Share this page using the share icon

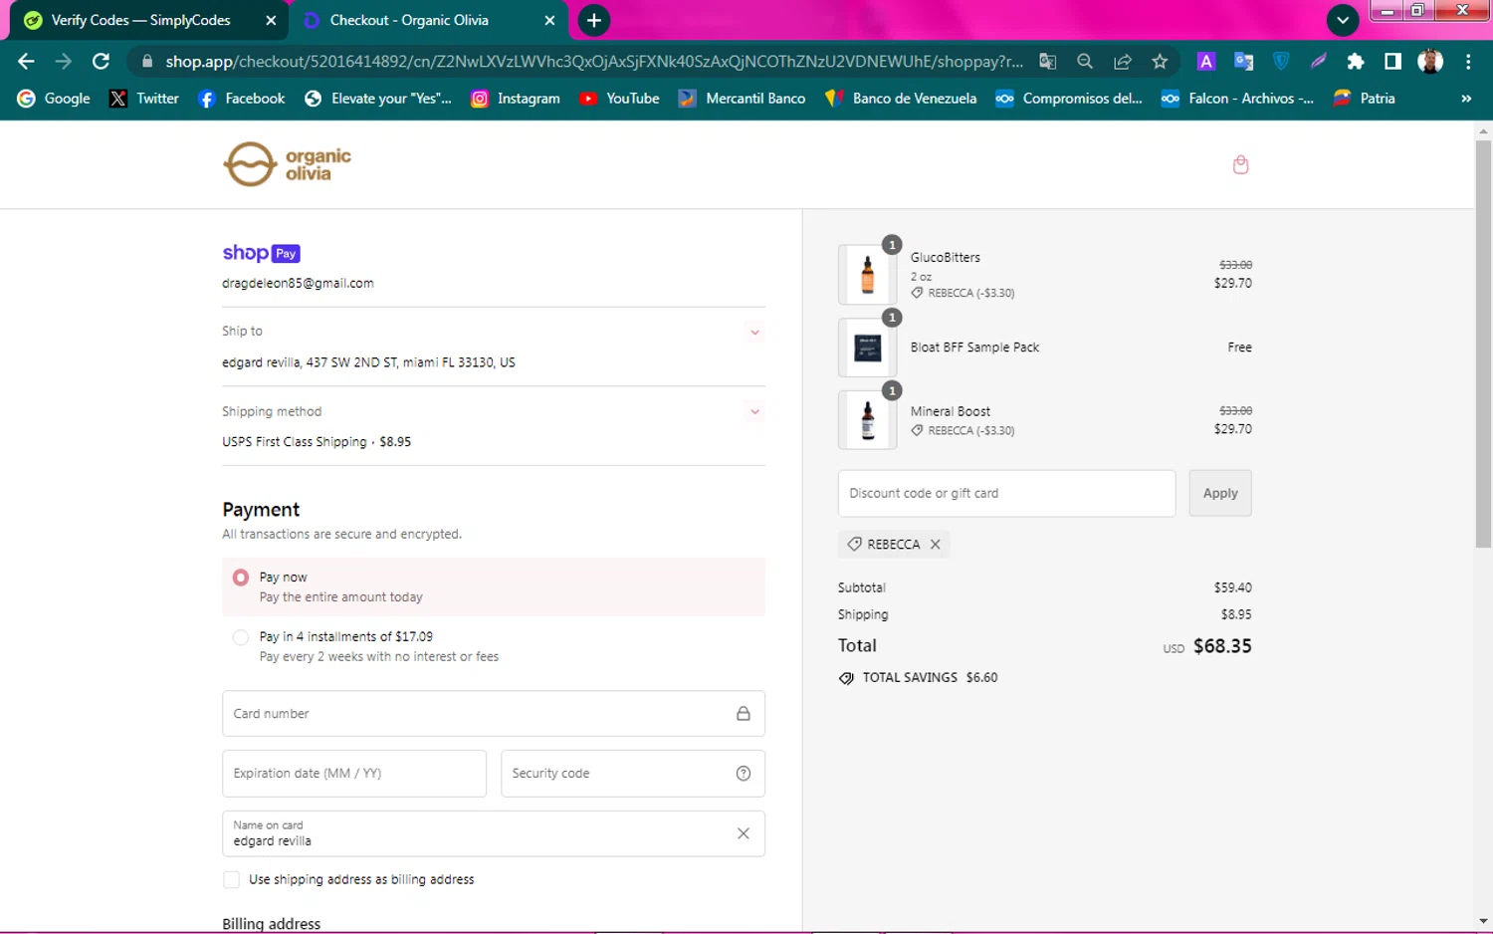(1123, 62)
